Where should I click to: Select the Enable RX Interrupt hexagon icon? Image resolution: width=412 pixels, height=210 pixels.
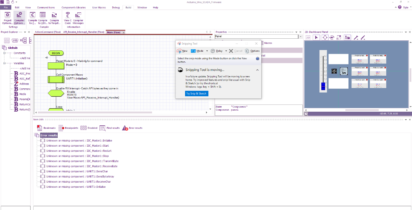(56, 93)
